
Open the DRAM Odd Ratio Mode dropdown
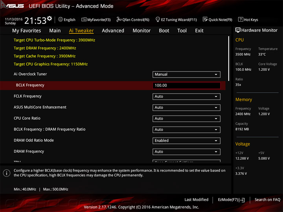[x=186, y=141]
